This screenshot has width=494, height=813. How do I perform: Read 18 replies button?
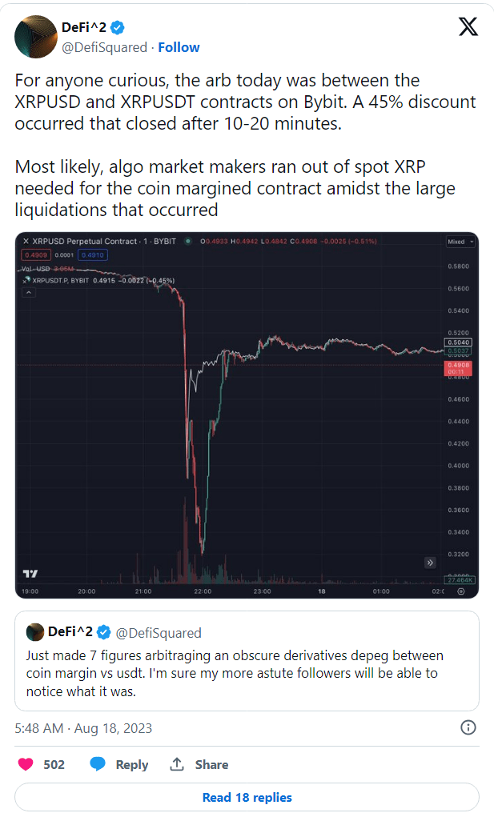pyautogui.click(x=247, y=797)
